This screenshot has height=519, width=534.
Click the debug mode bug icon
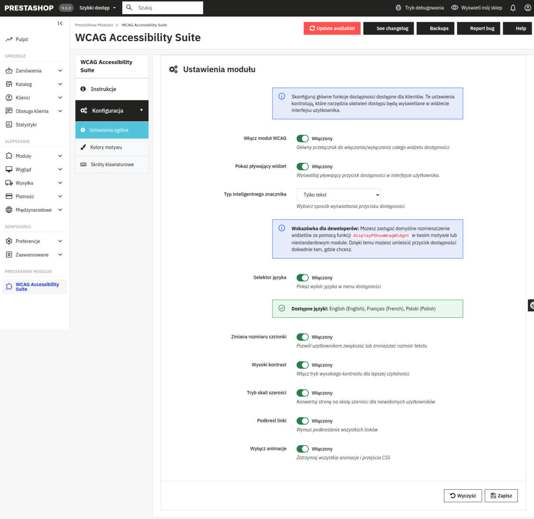pyautogui.click(x=398, y=8)
